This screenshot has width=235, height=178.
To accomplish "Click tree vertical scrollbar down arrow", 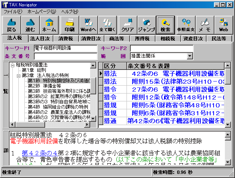I will tap(93, 119).
